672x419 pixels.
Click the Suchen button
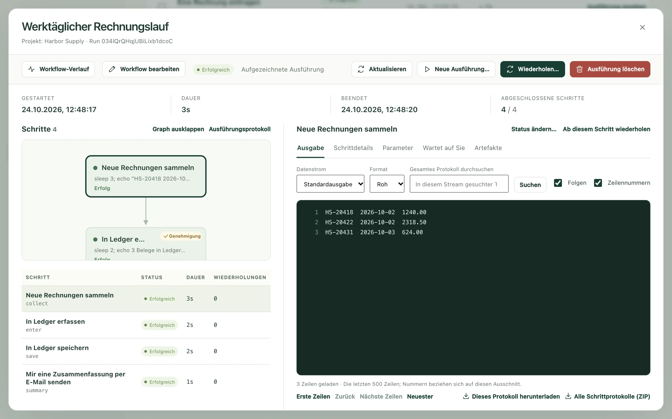point(530,185)
